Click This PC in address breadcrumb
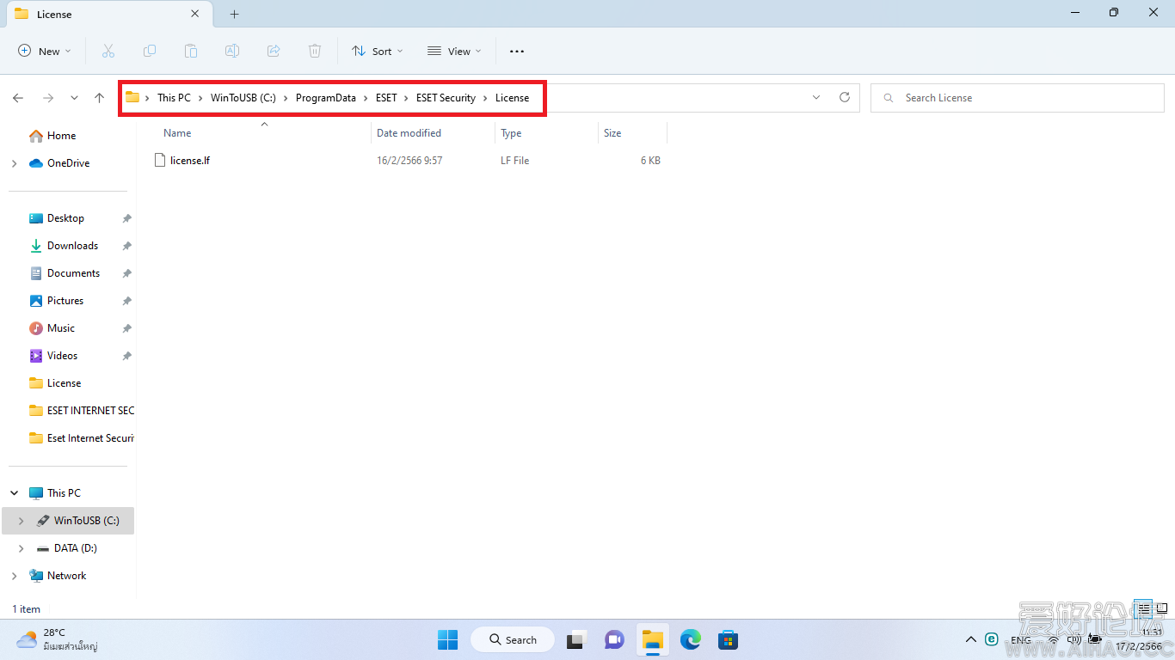This screenshot has height=660, width=1175. click(x=174, y=98)
